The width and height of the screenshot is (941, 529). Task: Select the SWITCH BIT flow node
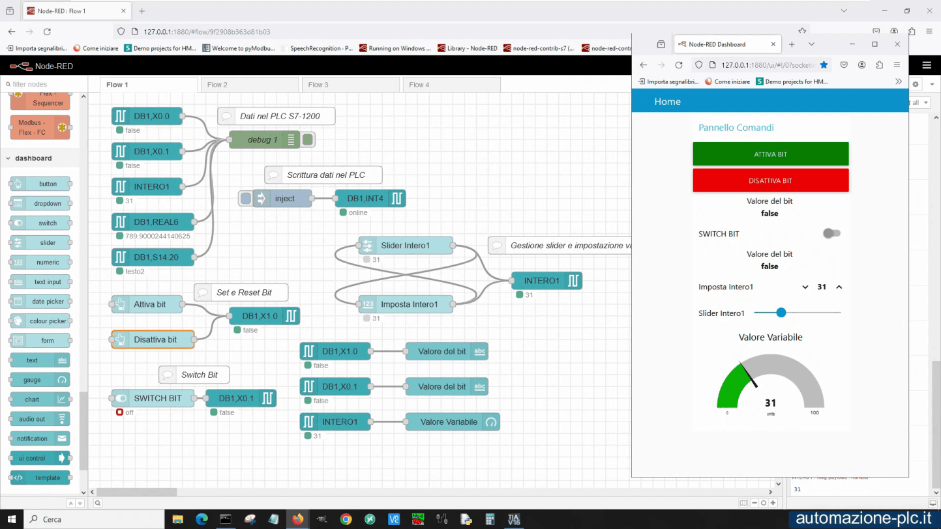click(x=153, y=398)
